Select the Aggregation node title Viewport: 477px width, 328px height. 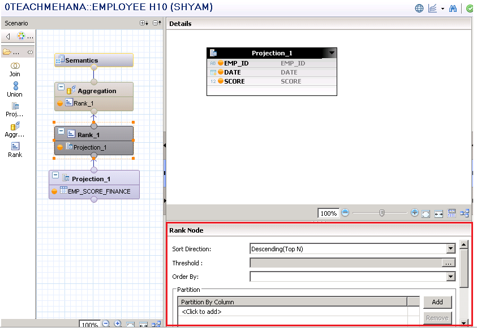tap(97, 91)
